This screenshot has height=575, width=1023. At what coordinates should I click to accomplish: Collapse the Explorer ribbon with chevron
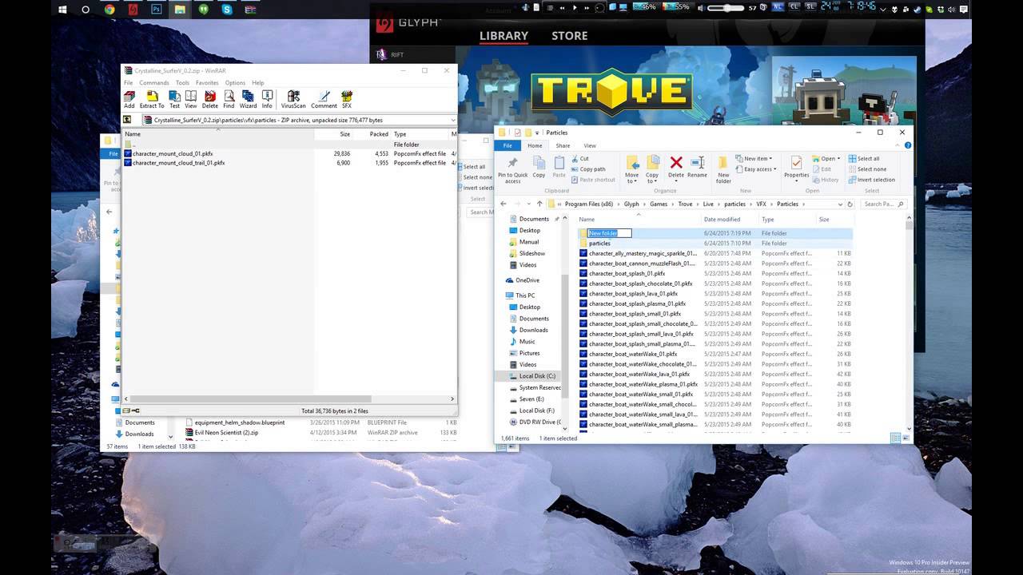click(899, 145)
